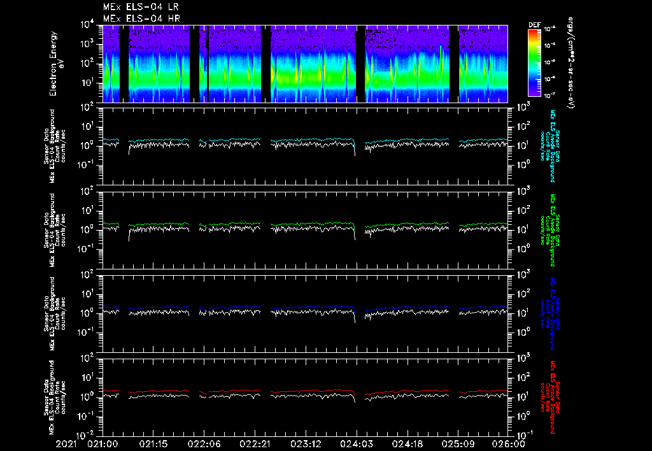The image size is (652, 451).
Task: Click the 025:09 time tick label
Action: tap(458, 445)
